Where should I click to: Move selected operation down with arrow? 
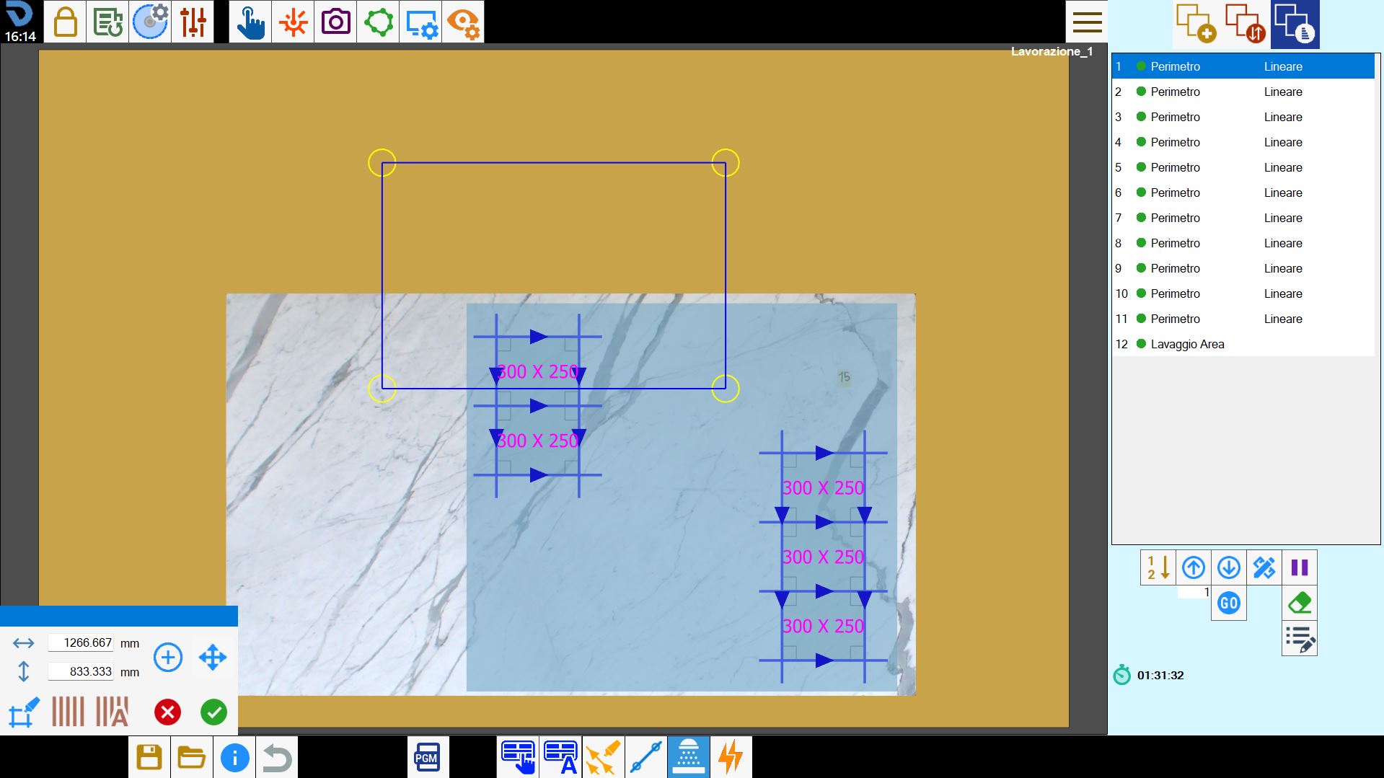coord(1229,567)
